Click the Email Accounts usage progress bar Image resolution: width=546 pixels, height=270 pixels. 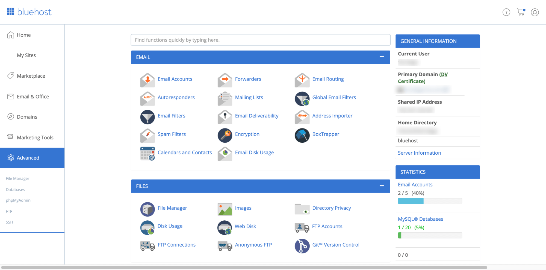click(430, 201)
